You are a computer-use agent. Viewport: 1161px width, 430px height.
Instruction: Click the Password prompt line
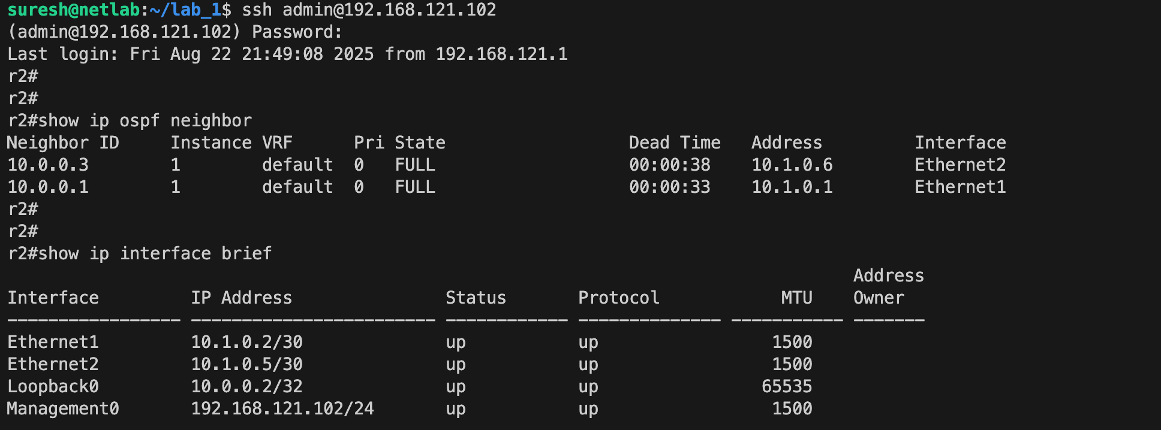(x=175, y=32)
